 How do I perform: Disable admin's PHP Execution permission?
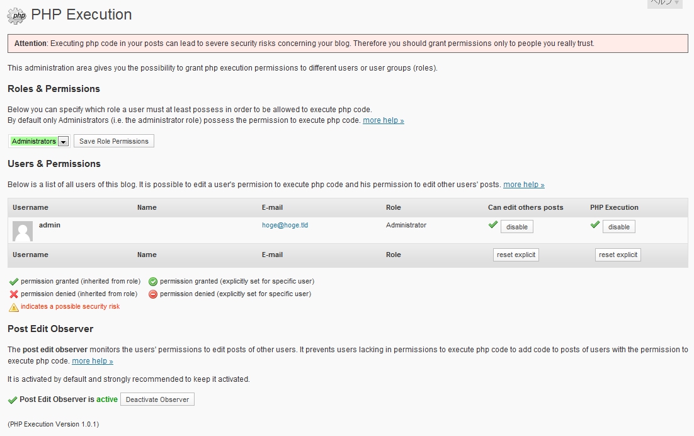click(x=619, y=227)
